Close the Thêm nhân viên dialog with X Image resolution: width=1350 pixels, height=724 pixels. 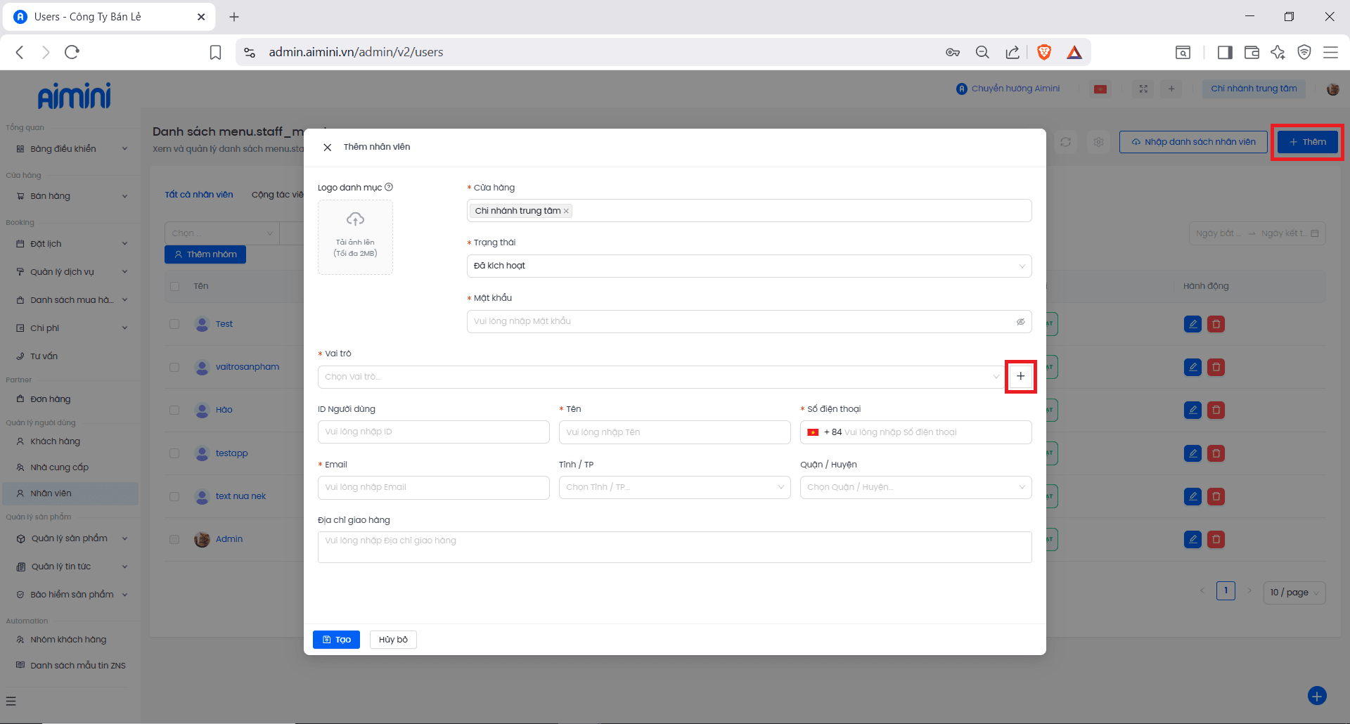click(x=327, y=148)
